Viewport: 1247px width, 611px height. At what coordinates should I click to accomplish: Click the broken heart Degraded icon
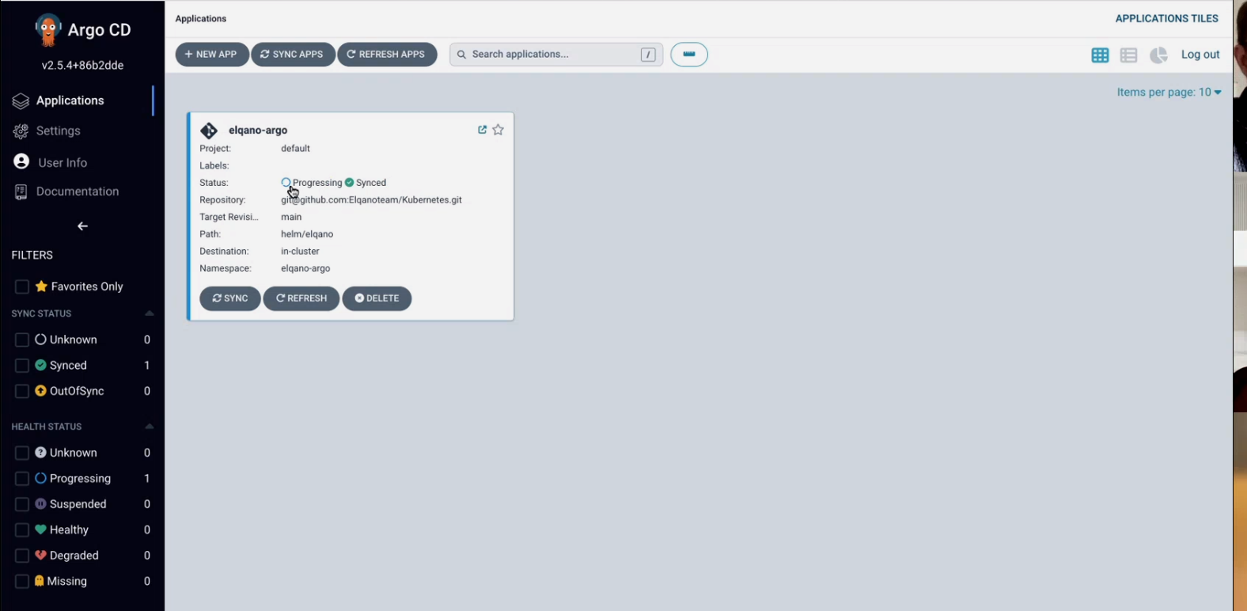(40, 555)
